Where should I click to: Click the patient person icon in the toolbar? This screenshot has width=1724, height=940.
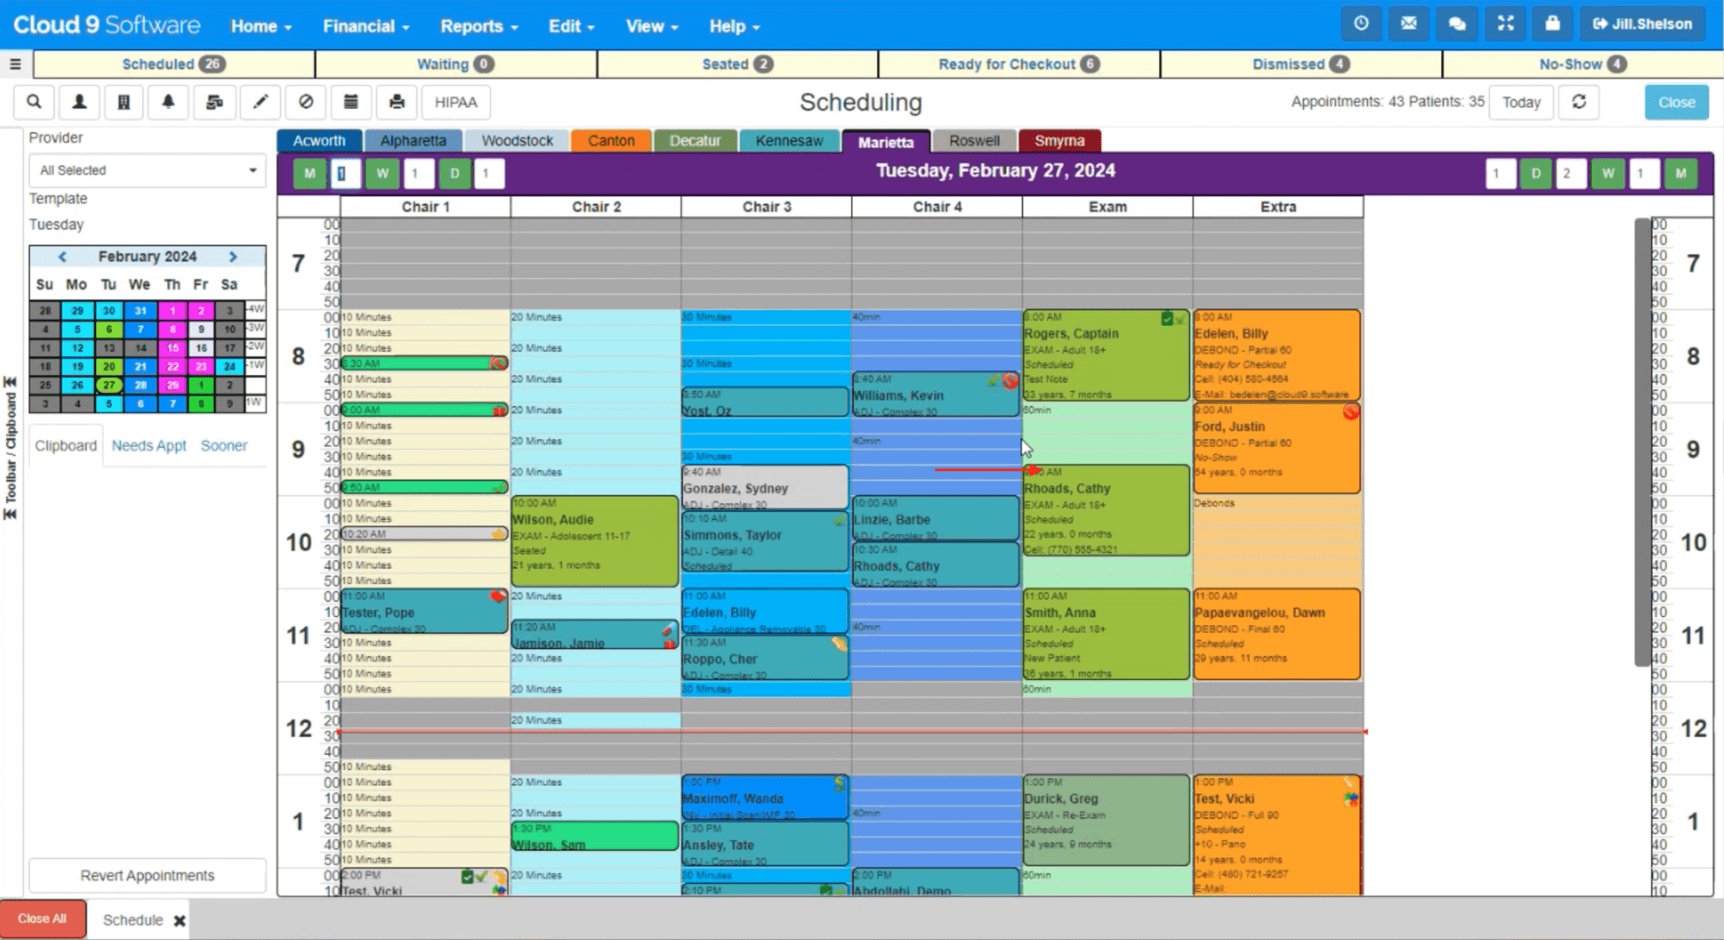(79, 102)
